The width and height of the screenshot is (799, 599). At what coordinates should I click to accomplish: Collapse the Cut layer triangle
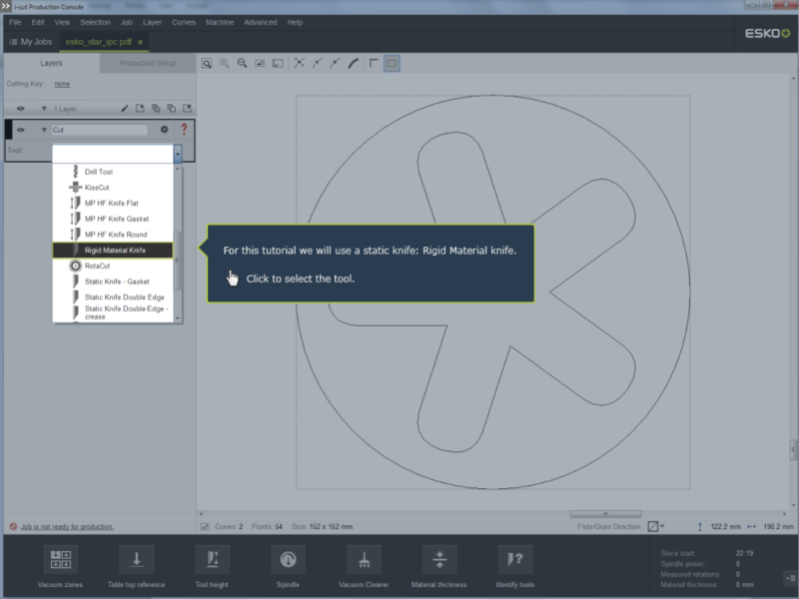44,130
